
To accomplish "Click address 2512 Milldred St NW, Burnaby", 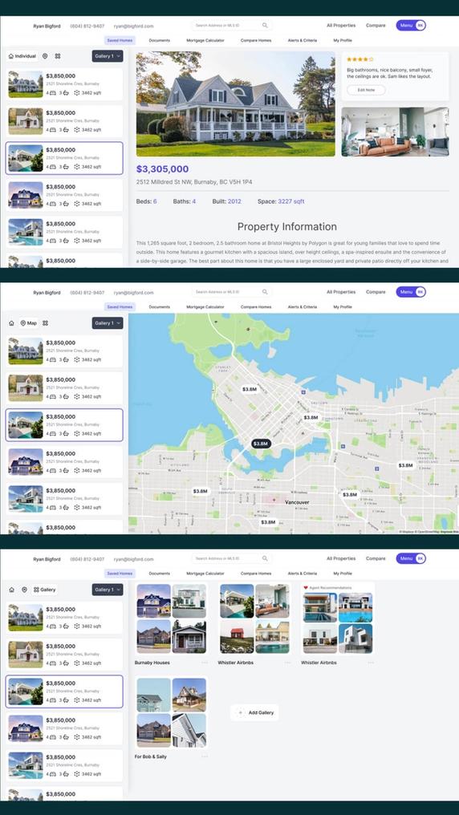I will click(194, 182).
